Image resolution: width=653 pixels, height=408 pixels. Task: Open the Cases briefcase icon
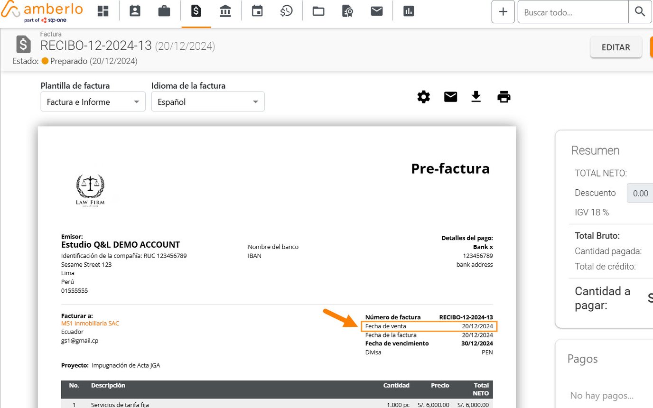coord(164,10)
